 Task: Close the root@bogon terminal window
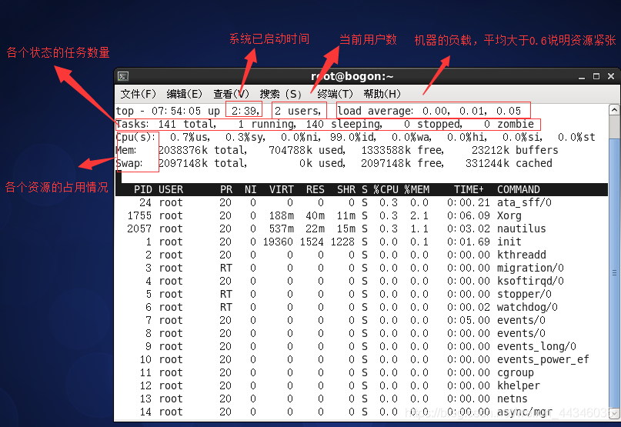[611, 76]
